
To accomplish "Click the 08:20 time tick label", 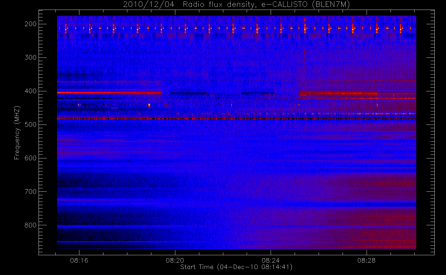I will click(x=175, y=260).
